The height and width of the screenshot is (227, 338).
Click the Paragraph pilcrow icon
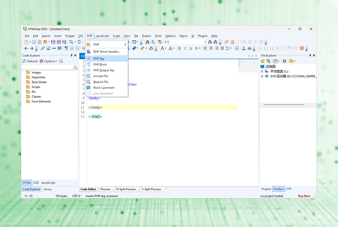pyautogui.click(x=66, y=48)
